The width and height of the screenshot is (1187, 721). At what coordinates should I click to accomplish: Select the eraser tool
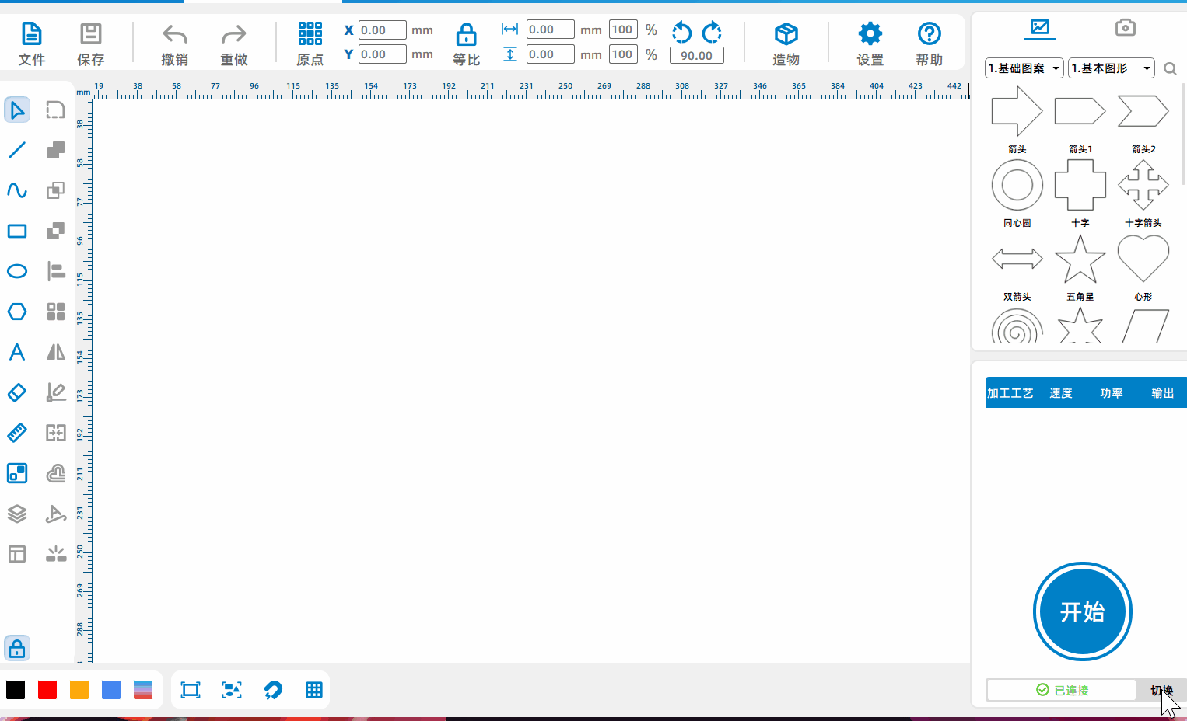click(17, 392)
